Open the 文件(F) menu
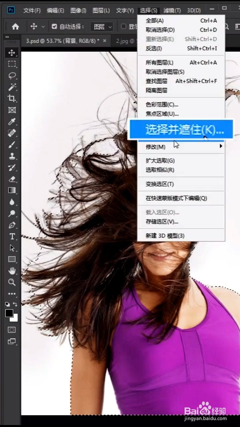This screenshot has height=427, width=240. tap(32, 10)
